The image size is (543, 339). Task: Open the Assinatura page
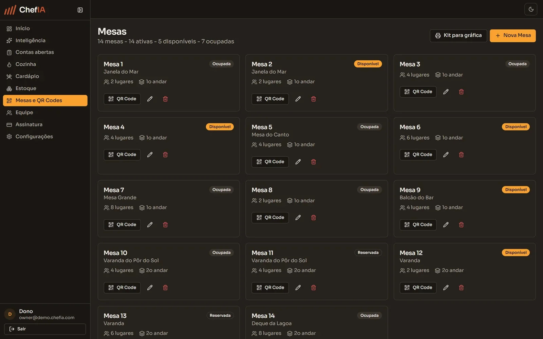point(45,125)
